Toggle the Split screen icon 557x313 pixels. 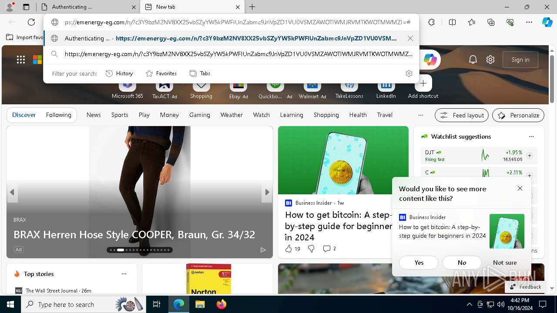(x=452, y=22)
